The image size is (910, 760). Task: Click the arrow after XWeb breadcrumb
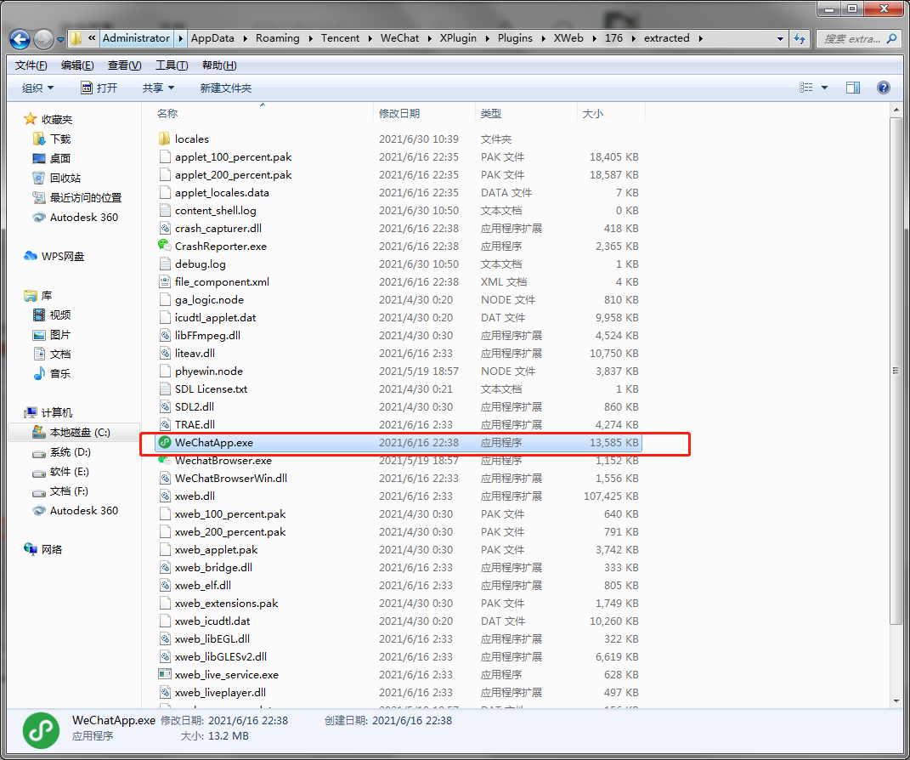point(594,38)
